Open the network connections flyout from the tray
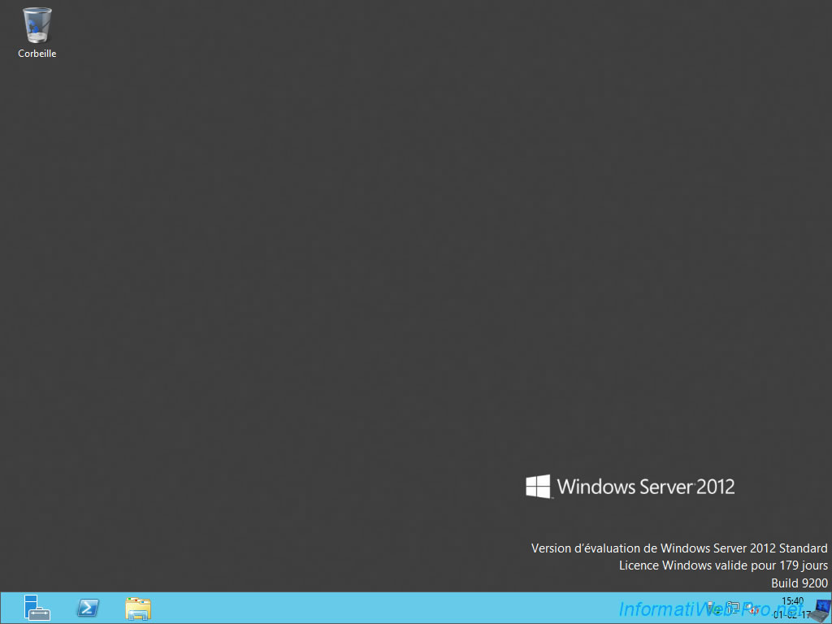Image resolution: width=832 pixels, height=624 pixels. (732, 608)
